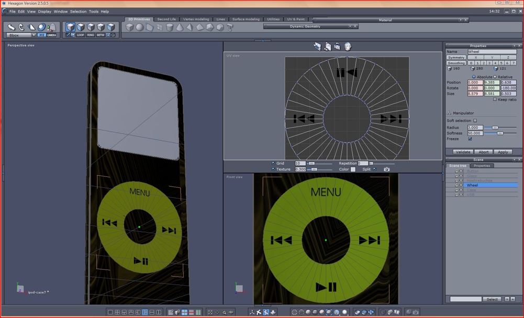
Task: Open the File menu
Action: coord(13,12)
